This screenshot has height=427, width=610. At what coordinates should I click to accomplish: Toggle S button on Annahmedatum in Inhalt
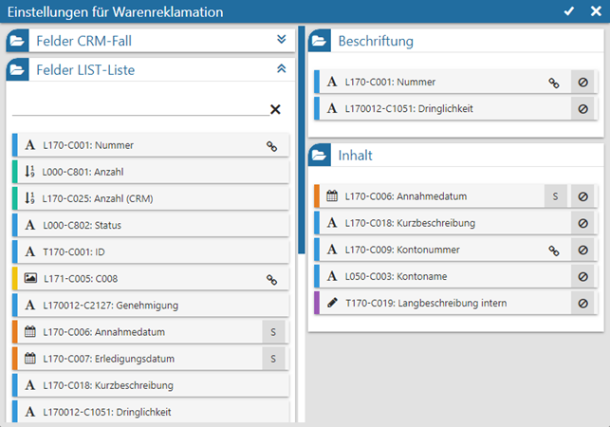(554, 196)
